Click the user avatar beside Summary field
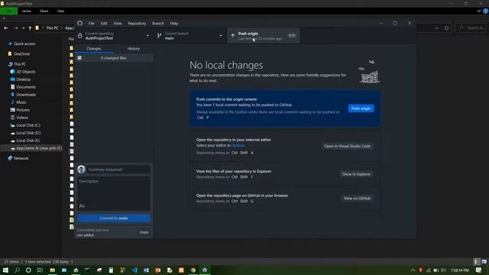 82,170
